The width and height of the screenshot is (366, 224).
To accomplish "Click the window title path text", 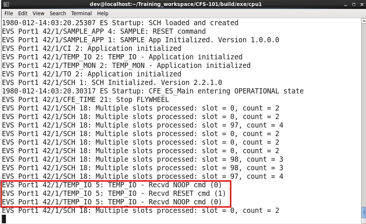I will tap(183, 4).
